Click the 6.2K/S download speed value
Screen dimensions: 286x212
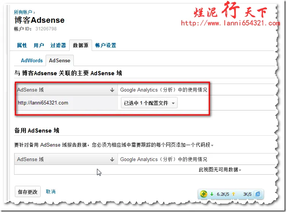[223, 194]
